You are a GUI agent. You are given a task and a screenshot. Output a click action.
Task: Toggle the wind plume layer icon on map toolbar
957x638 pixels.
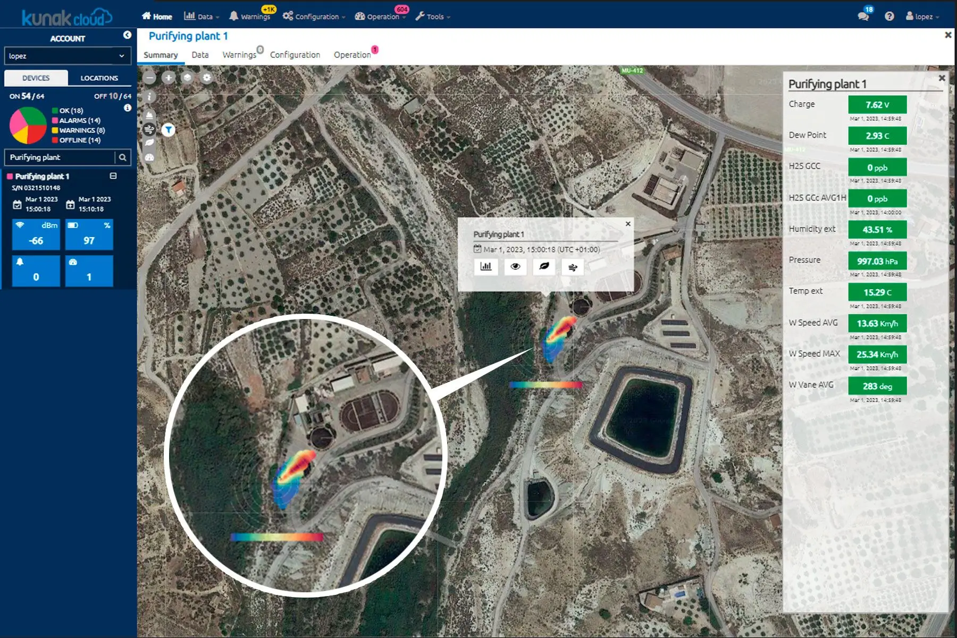[x=149, y=129]
